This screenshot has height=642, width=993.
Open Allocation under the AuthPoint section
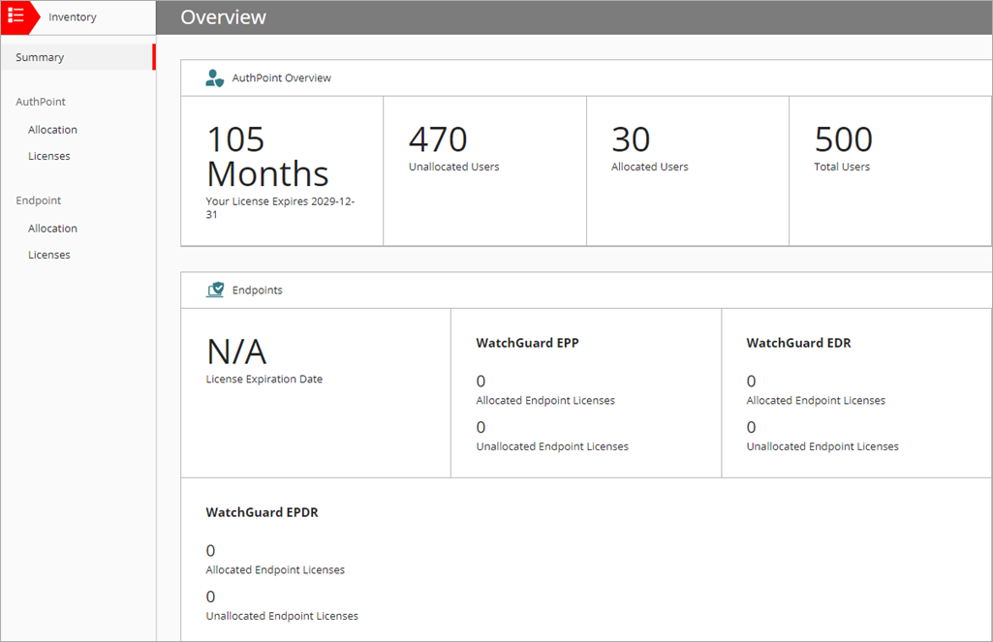(x=52, y=130)
